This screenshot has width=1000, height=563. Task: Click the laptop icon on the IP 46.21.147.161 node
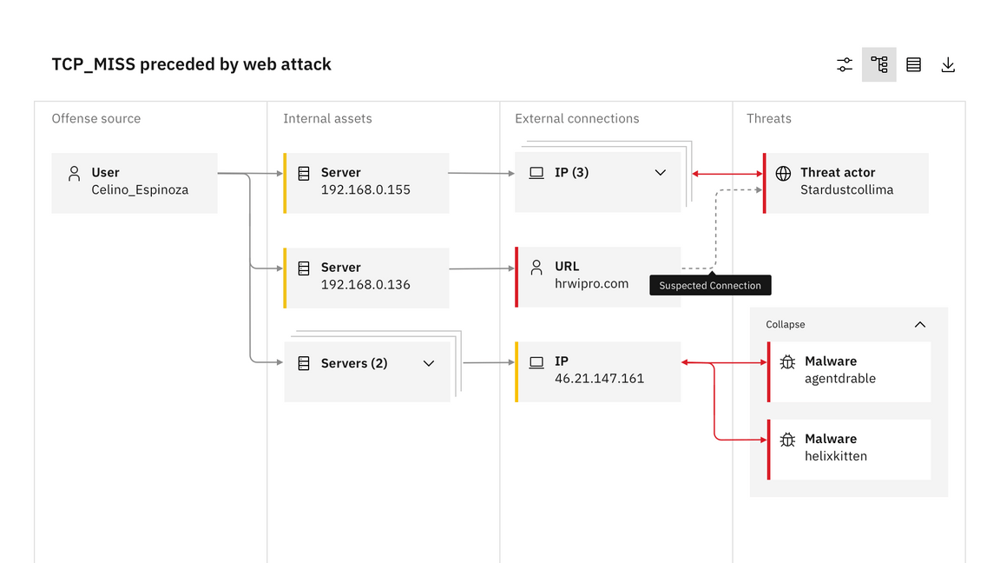pyautogui.click(x=536, y=362)
